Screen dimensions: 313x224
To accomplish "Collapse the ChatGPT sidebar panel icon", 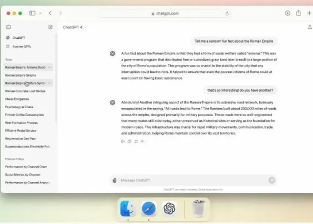I will click(8, 27).
